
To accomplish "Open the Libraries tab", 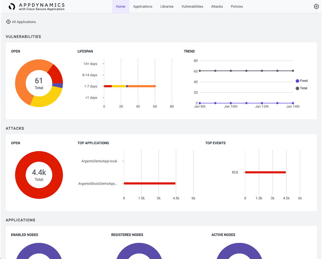I will point(167,7).
